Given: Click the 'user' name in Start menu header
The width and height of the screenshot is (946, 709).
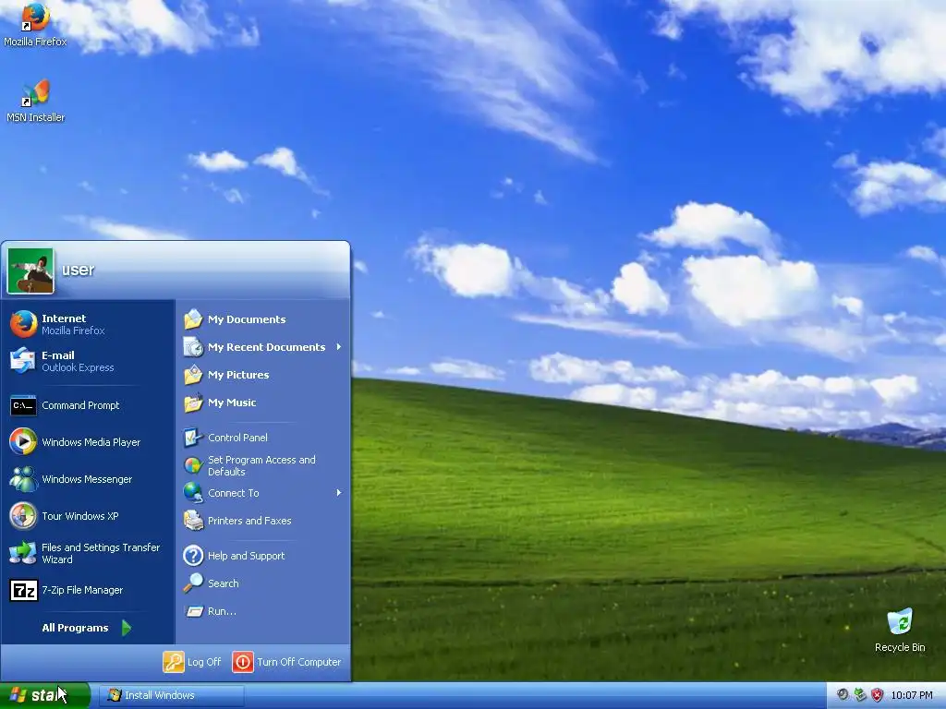Looking at the screenshot, I should 79,270.
